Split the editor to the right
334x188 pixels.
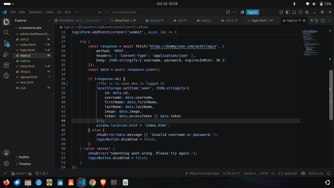[323, 20]
